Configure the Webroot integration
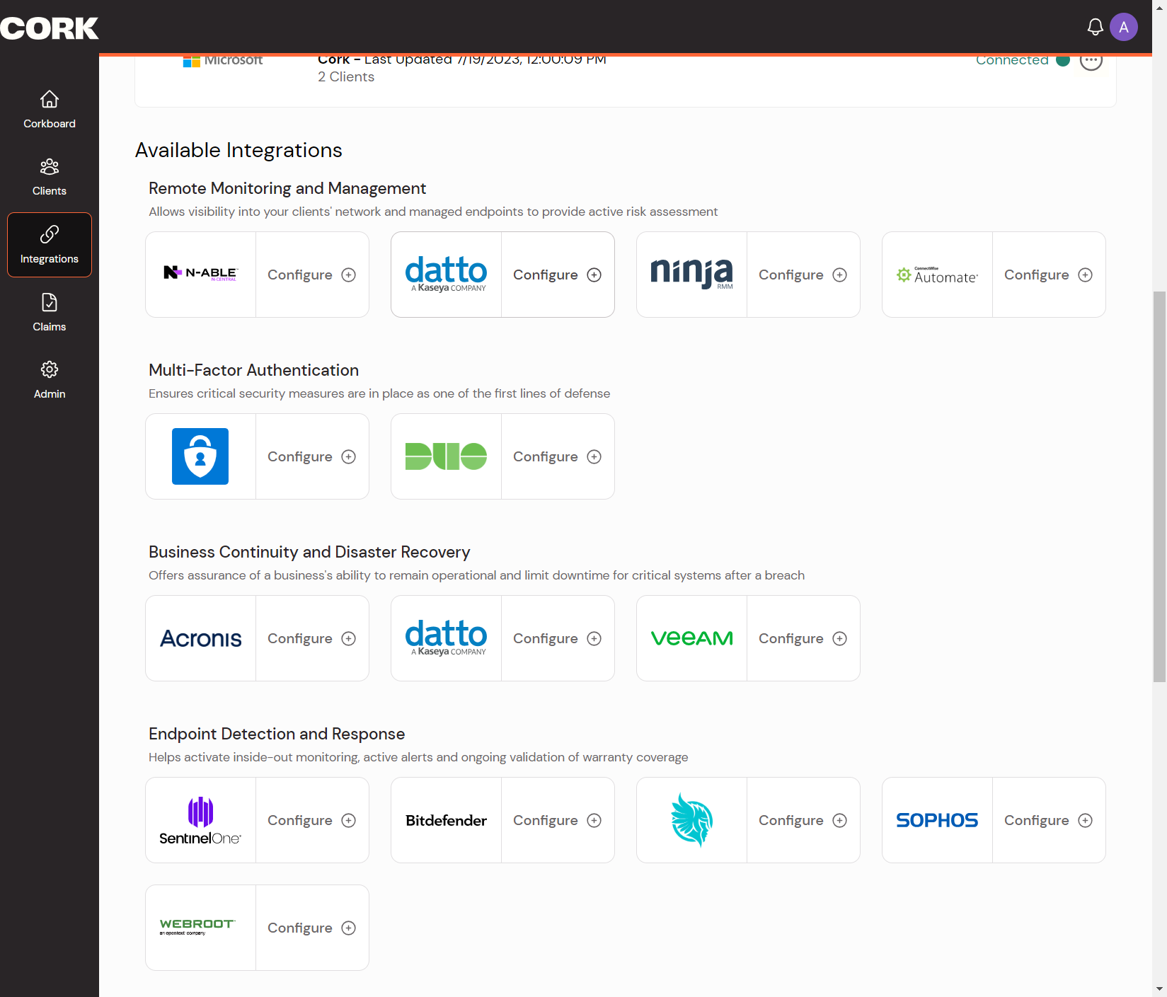Image resolution: width=1167 pixels, height=997 pixels. (311, 928)
